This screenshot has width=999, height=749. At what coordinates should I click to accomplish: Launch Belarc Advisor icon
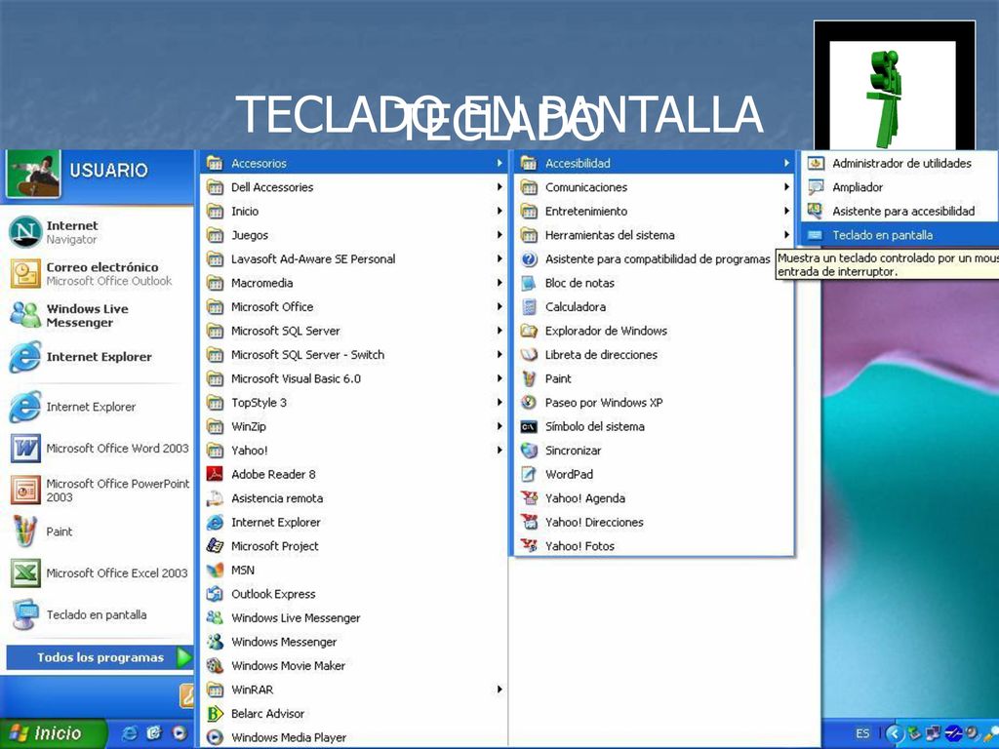point(215,713)
